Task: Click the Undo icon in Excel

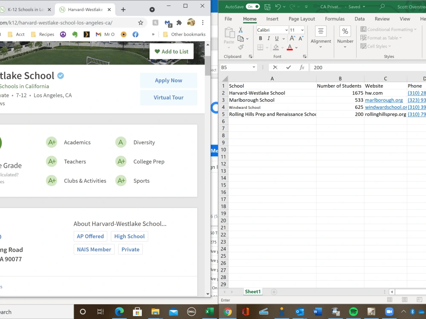Action: 278,7
